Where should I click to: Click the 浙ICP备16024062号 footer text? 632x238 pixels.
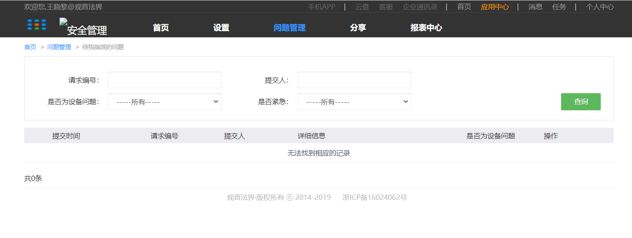375,198
